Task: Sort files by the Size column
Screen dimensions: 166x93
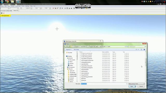Action: [124, 52]
